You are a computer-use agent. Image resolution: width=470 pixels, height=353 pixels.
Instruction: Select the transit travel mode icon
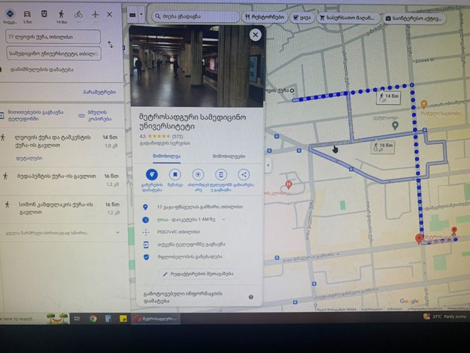(x=44, y=14)
